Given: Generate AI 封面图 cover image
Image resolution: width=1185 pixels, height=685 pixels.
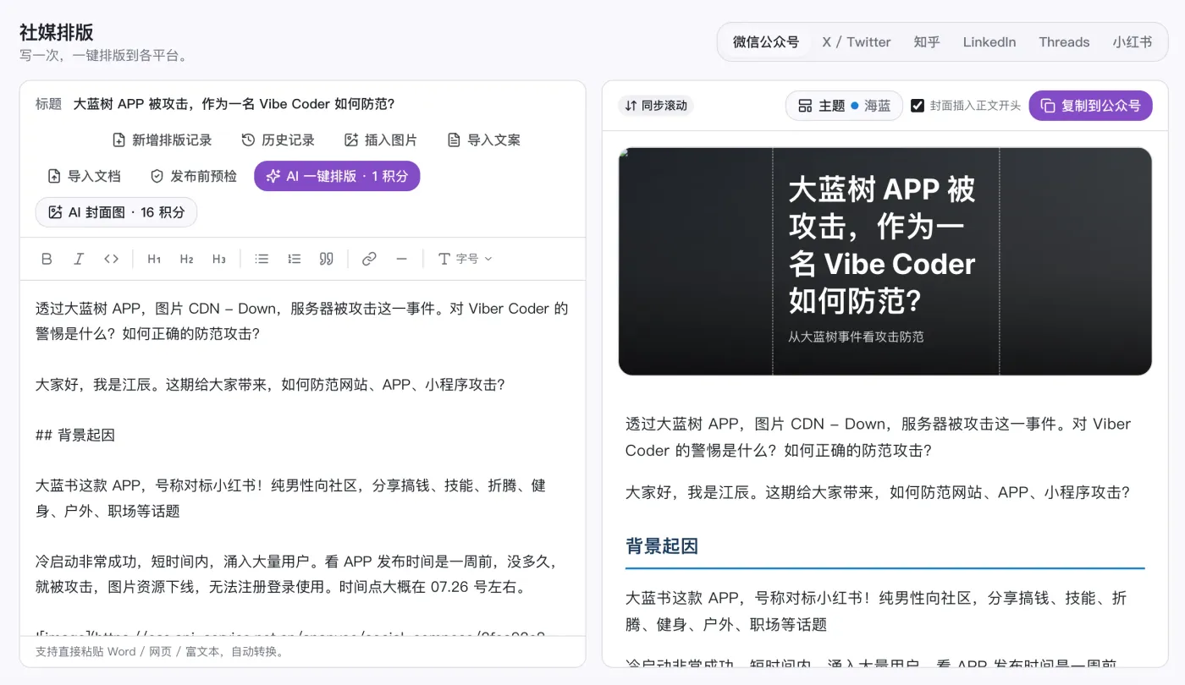Looking at the screenshot, I should coord(116,212).
